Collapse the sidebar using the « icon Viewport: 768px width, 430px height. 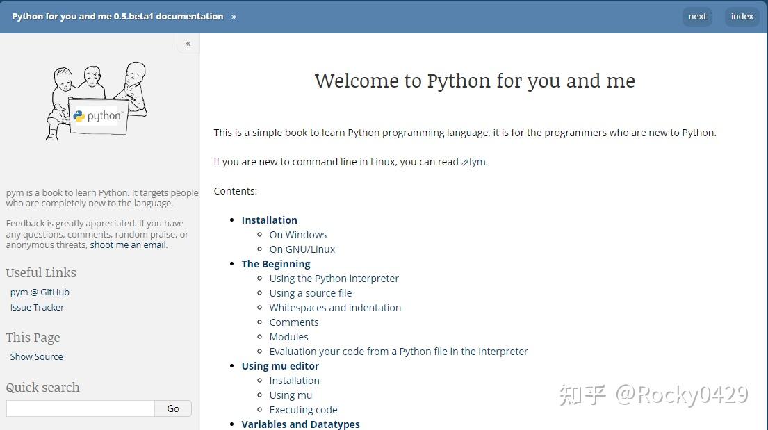(188, 43)
